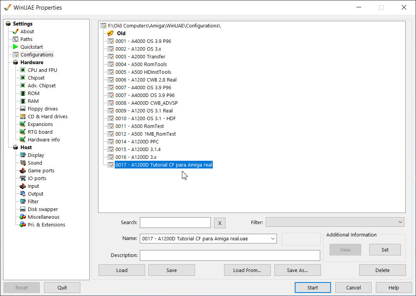Click the Game ports joystick icon
Screen dimensions: 416x296
click(23, 171)
